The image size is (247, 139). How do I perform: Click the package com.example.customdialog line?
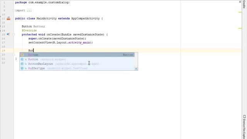(42, 2)
